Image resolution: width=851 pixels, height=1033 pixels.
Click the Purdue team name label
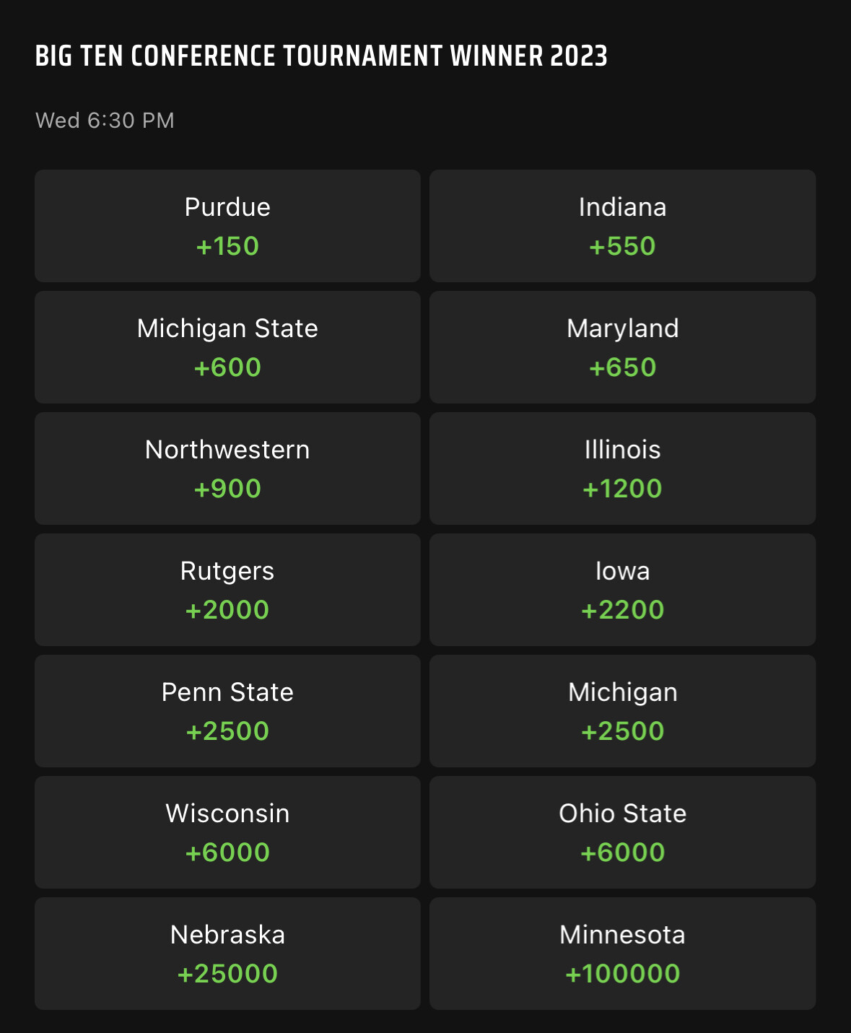coord(227,207)
